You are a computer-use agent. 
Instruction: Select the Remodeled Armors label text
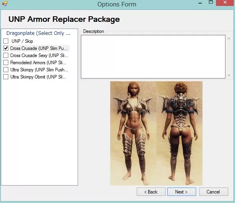pos(38,63)
